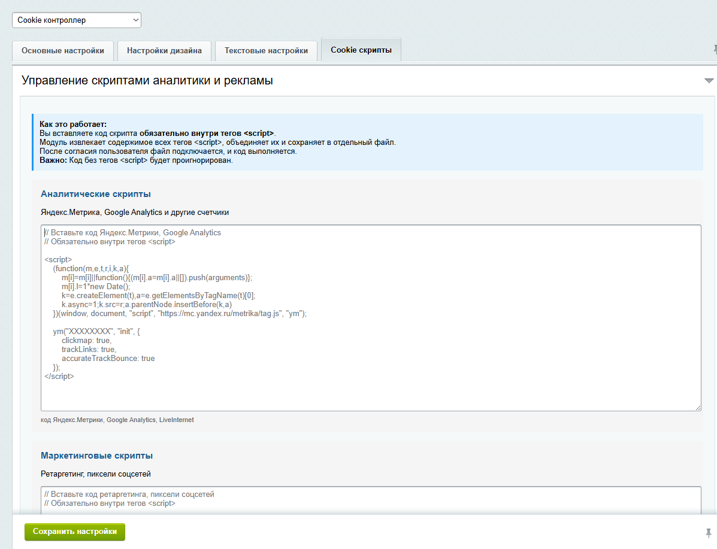The width and height of the screenshot is (717, 549).
Task: Click the ym("XXXXXXXX", "init" line in the textarea
Action: coord(96,332)
